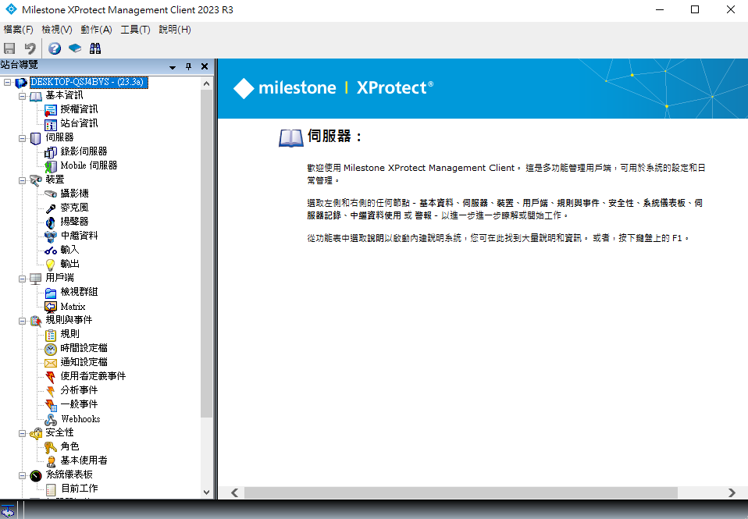Click the 時間設定檔 clock icon

tap(51, 349)
